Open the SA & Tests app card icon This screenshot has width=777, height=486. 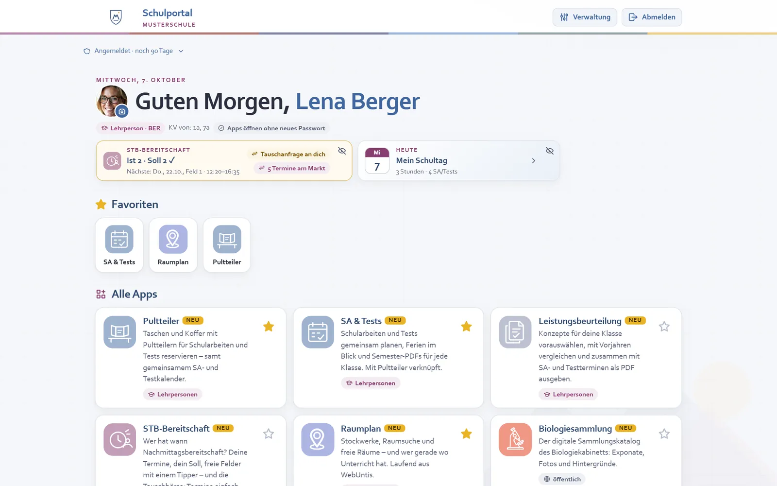pyautogui.click(x=318, y=332)
